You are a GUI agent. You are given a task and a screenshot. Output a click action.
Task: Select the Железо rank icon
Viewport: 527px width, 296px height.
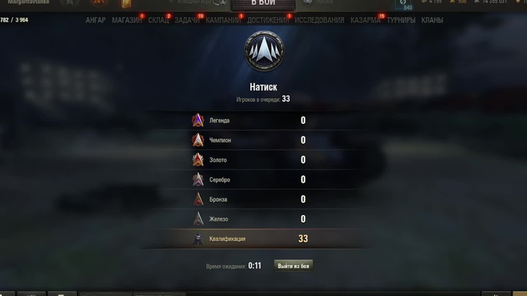coord(198,219)
